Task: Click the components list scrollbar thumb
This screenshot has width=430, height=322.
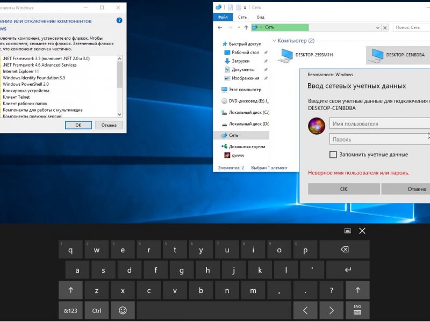Action: (x=119, y=75)
